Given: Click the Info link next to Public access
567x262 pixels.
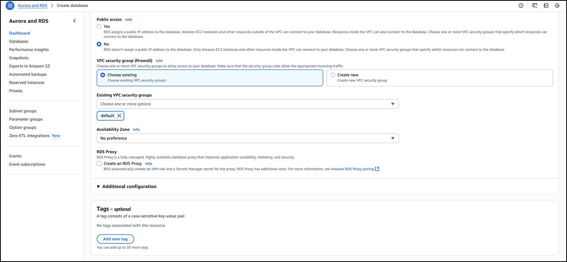Looking at the screenshot, I should pos(128,20).
